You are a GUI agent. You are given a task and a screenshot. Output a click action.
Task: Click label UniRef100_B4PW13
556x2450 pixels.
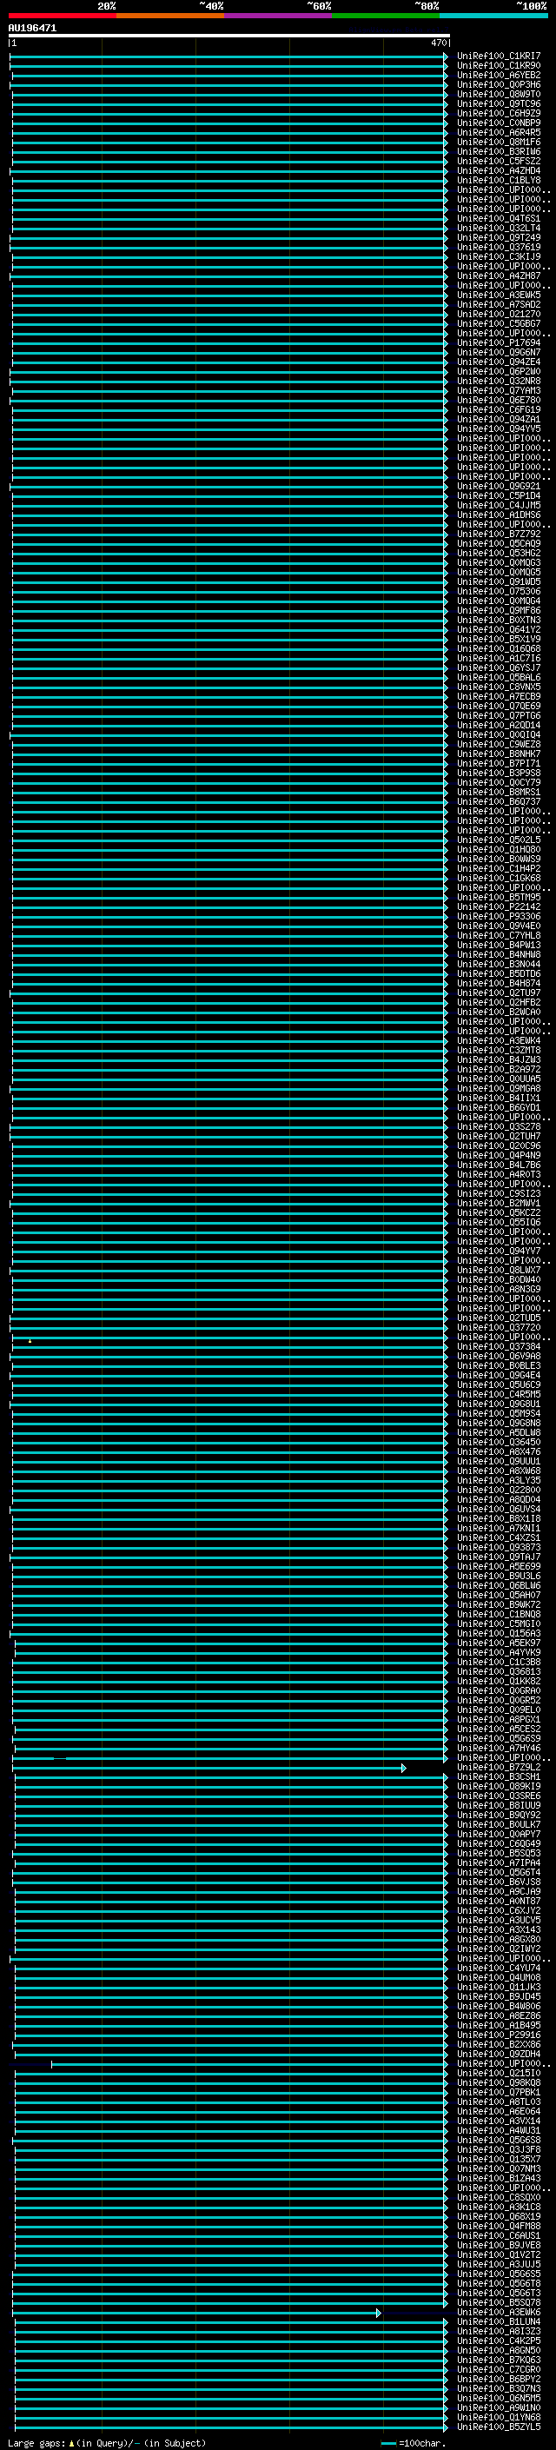coord(498,946)
